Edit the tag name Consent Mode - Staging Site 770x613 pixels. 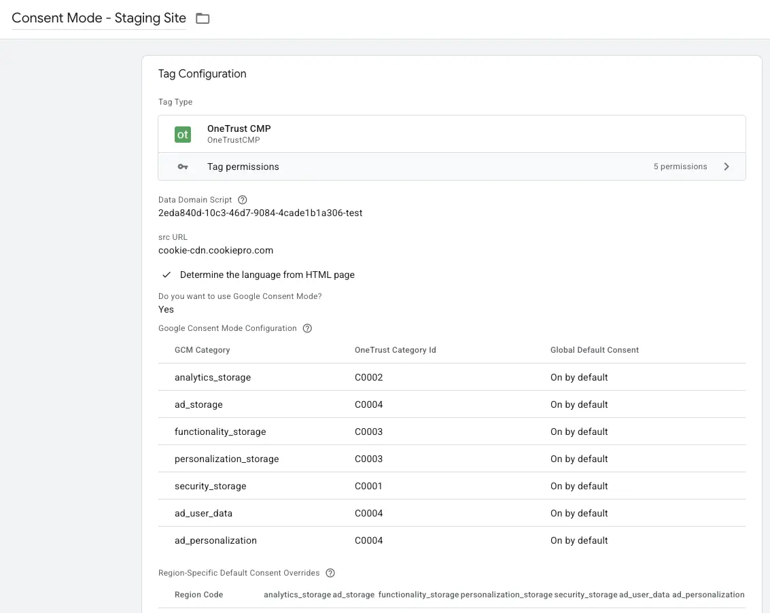(x=99, y=18)
